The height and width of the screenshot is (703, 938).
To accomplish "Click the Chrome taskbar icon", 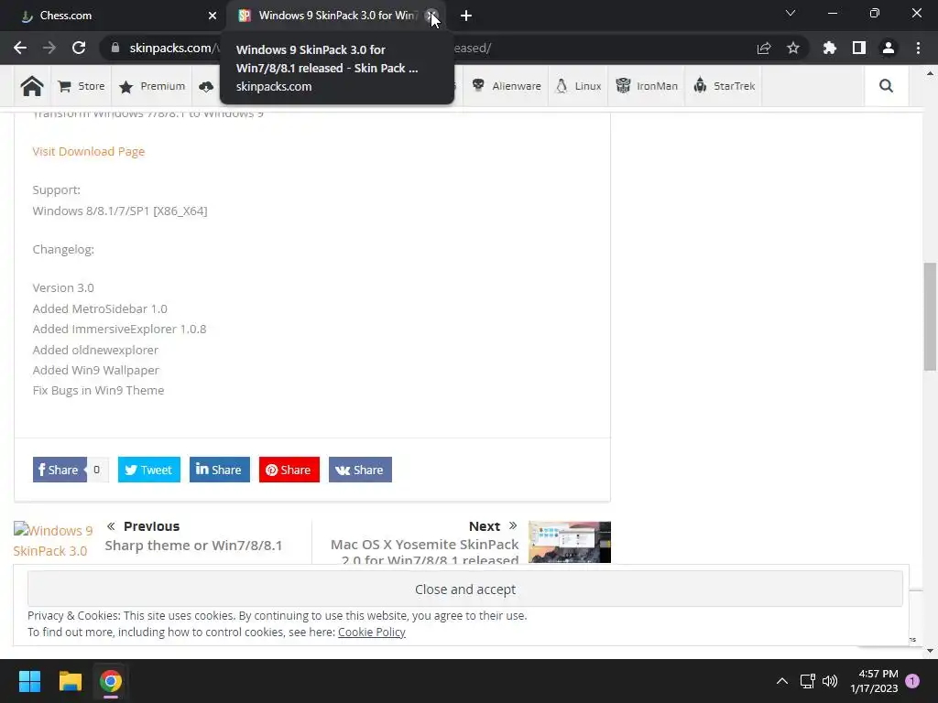I will tap(111, 681).
